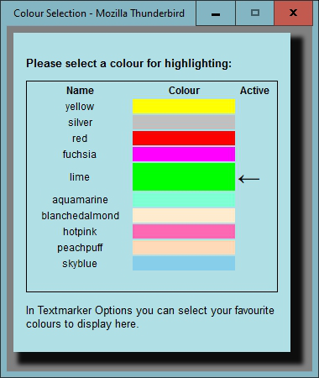
Task: Click the 'aquamarine' name label
Action: coord(80,200)
